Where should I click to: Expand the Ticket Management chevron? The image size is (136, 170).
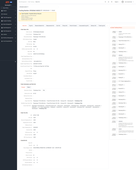click(x=15, y=18)
